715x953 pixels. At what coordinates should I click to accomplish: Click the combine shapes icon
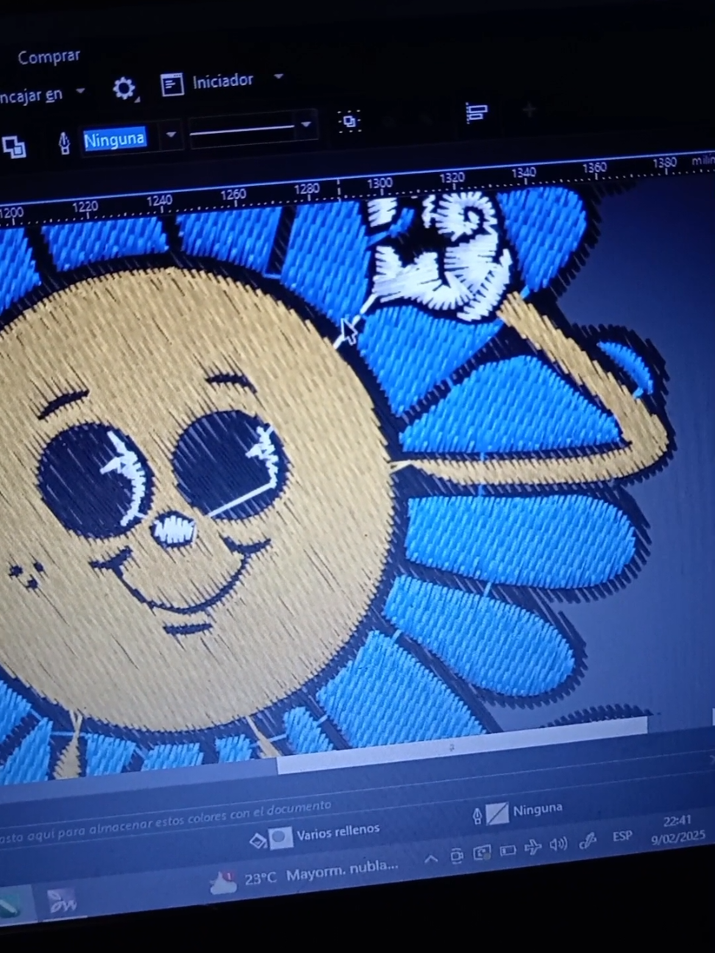[x=14, y=147]
